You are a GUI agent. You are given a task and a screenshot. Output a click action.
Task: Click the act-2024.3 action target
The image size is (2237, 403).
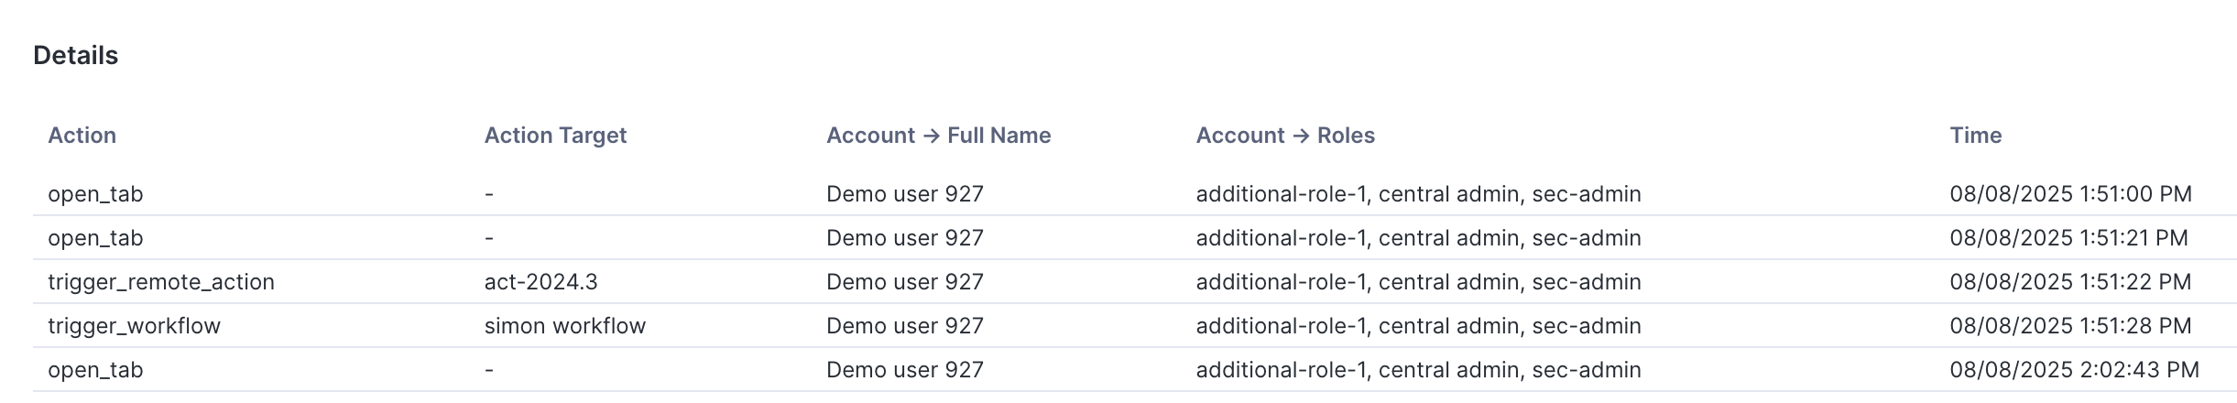pos(540,282)
